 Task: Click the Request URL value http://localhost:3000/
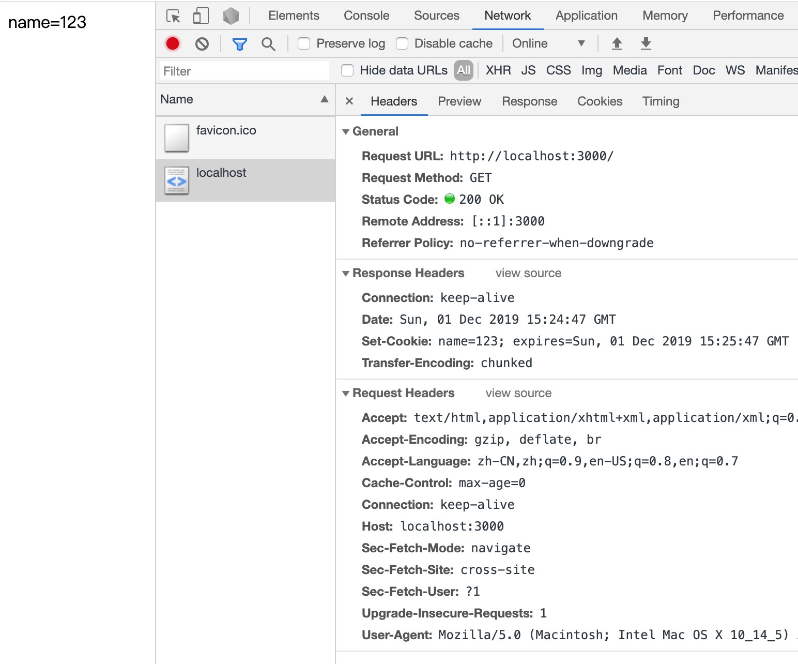pyautogui.click(x=532, y=156)
